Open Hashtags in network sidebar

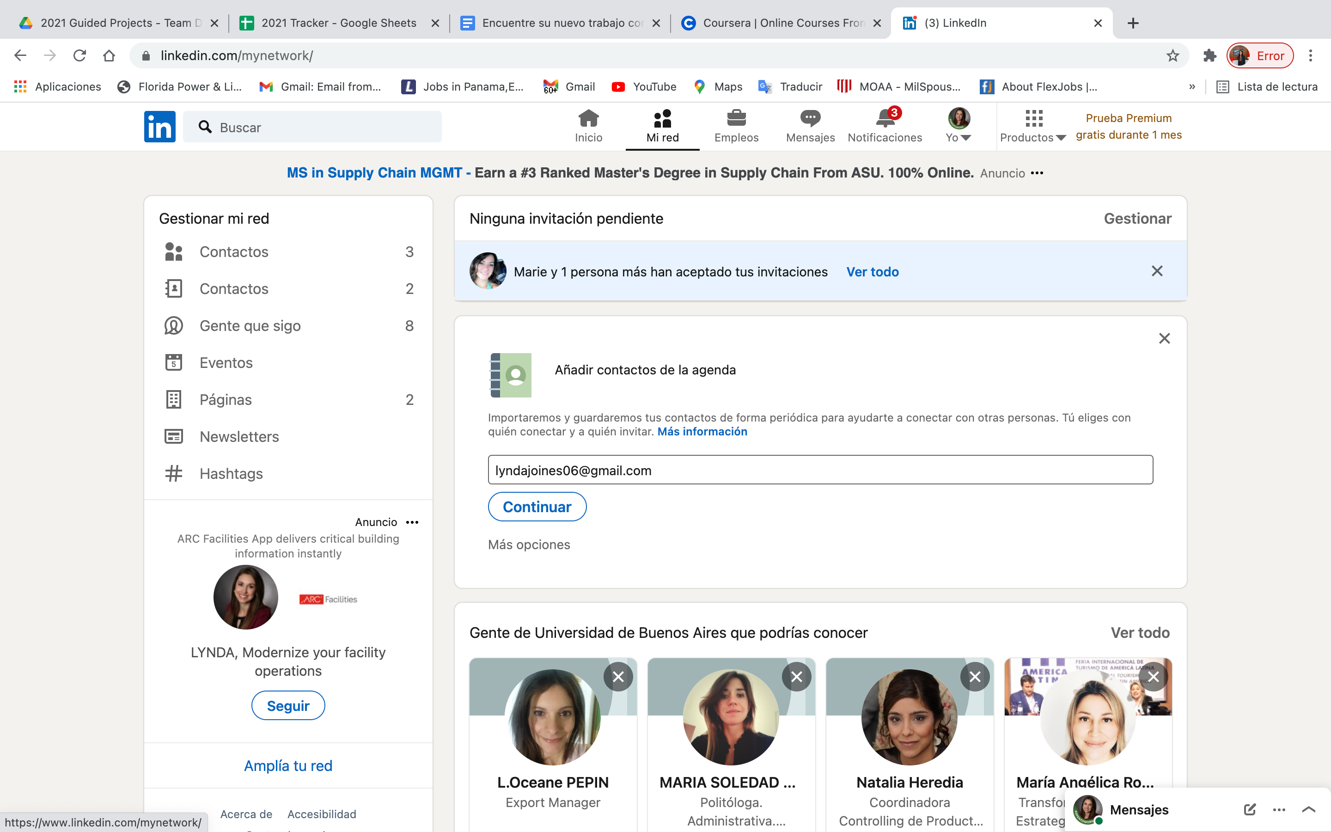tap(231, 474)
